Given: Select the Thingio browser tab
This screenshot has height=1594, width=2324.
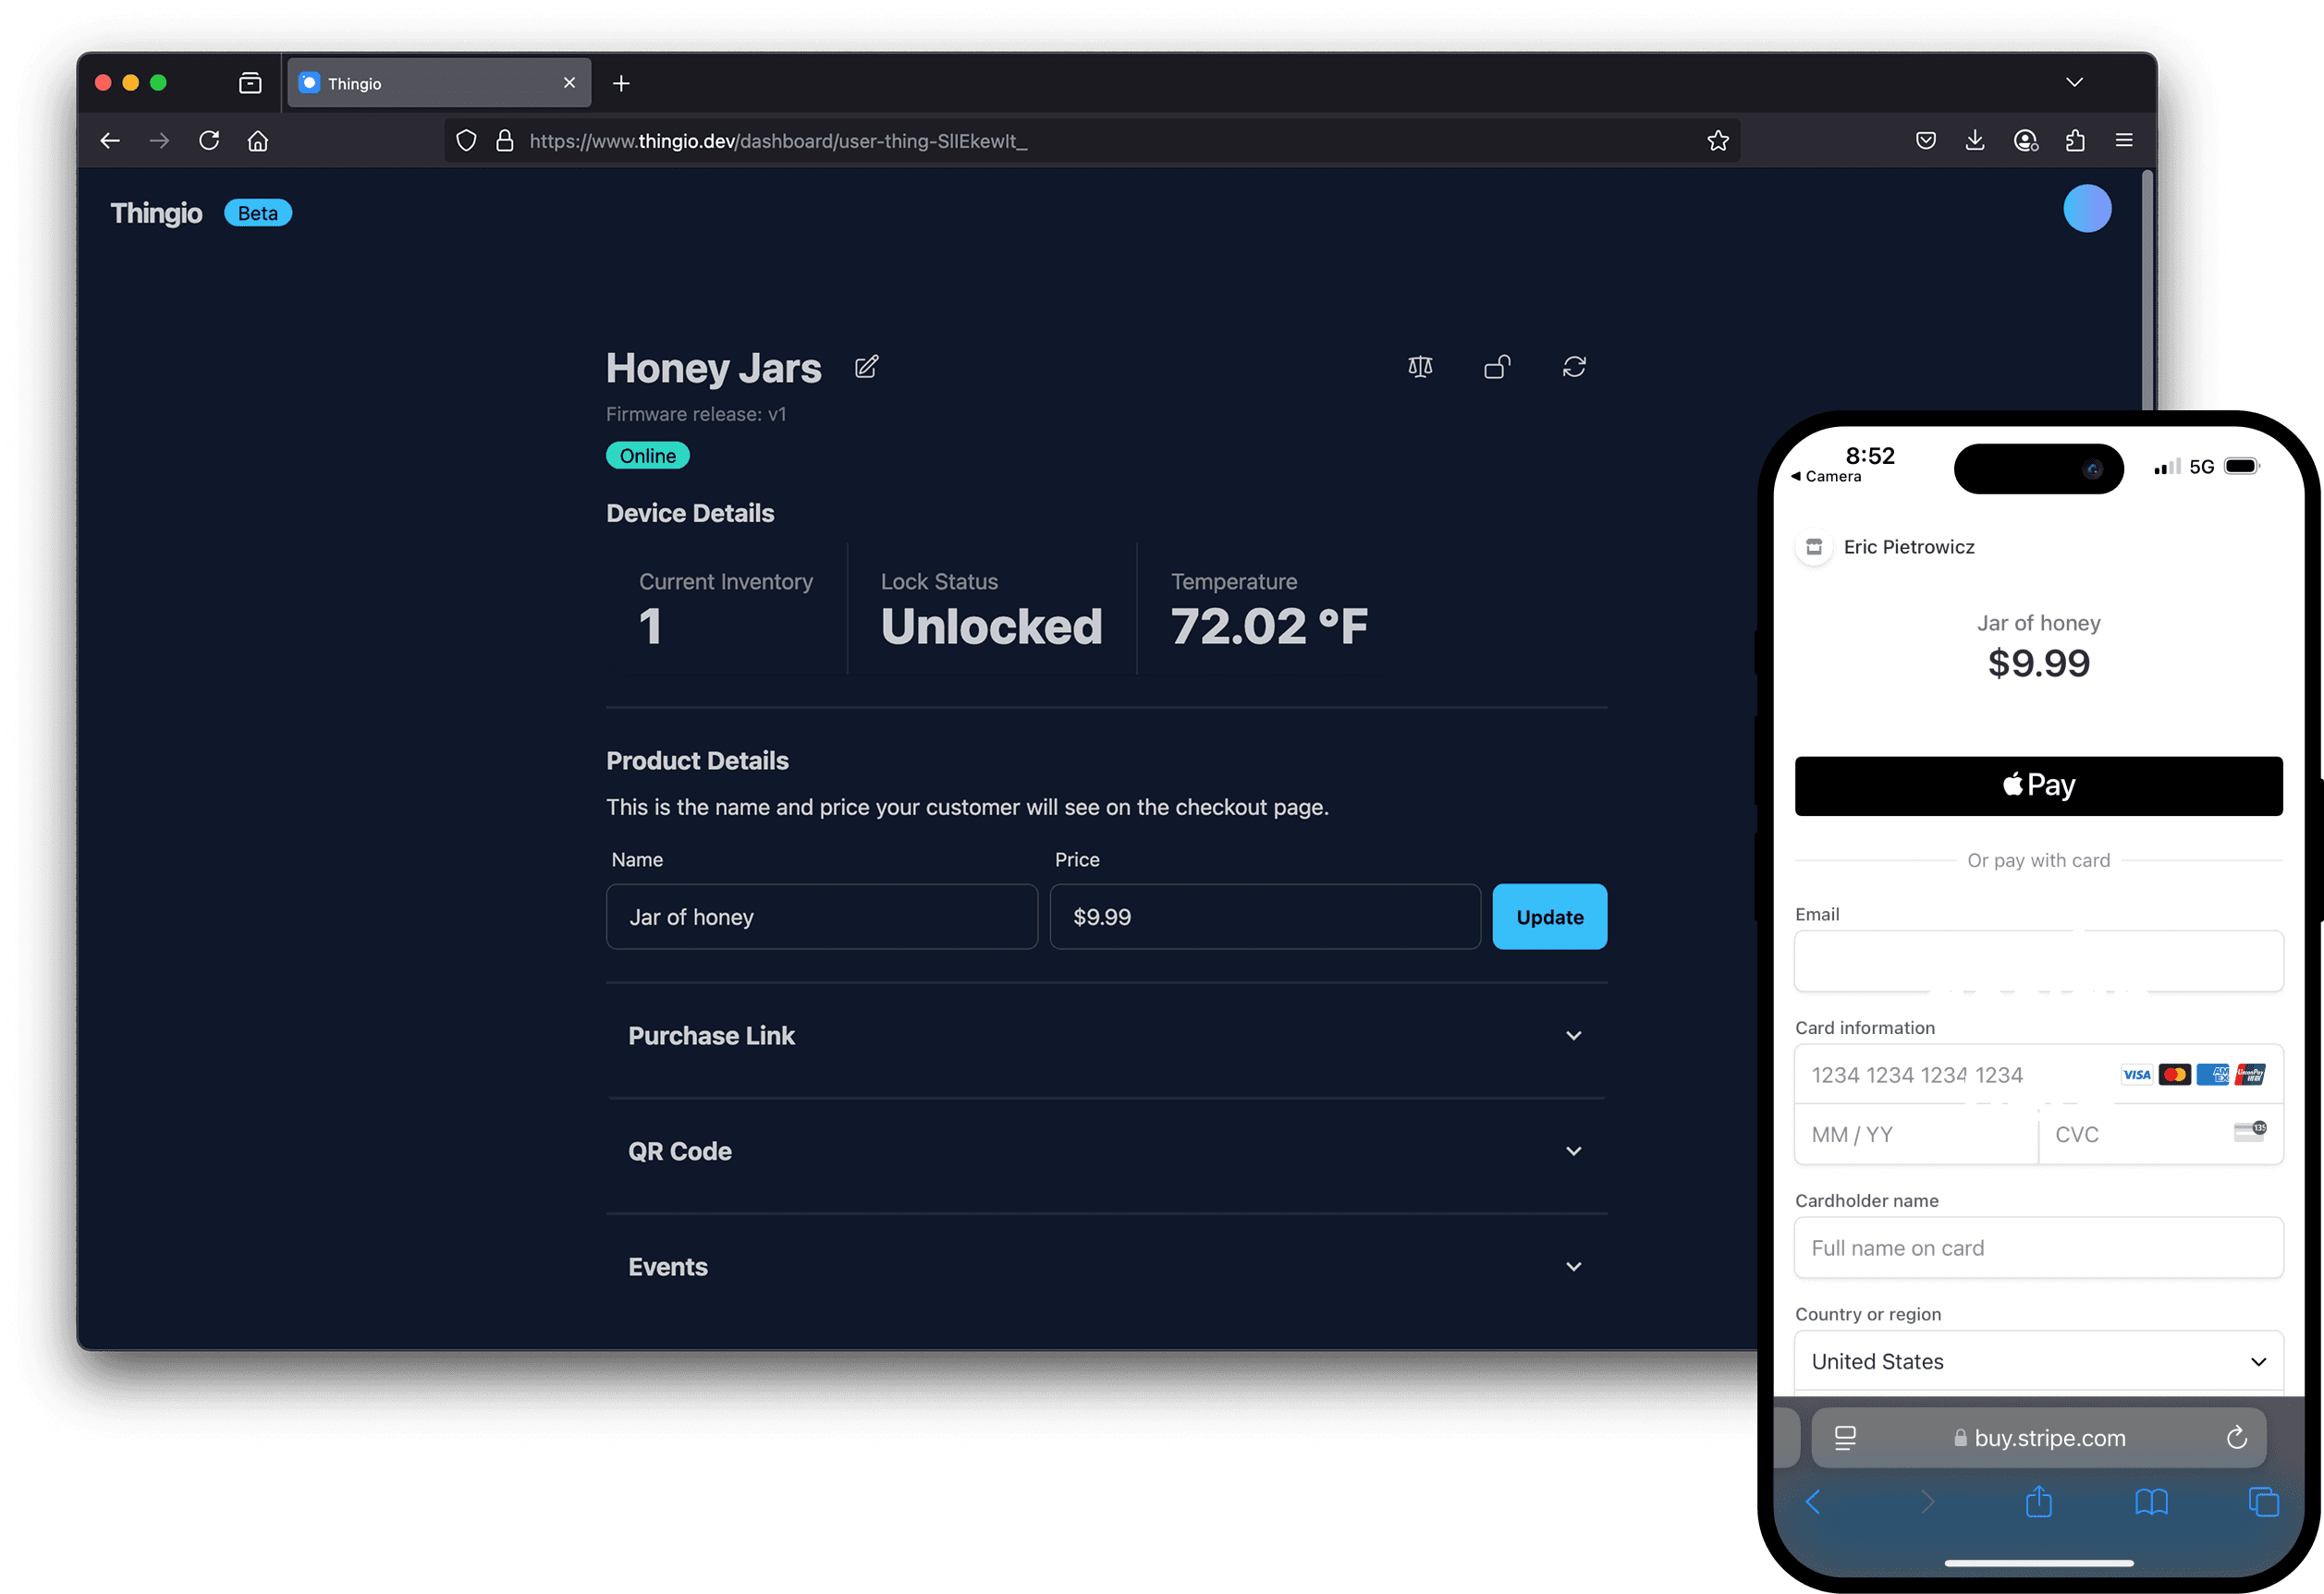Looking at the screenshot, I should tap(439, 83).
